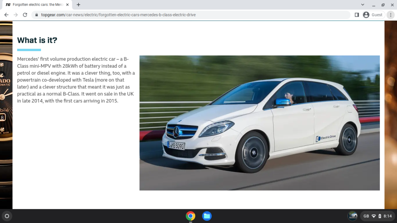Close the Forgotten electric cars tab
397x223 pixels.
point(67,4)
